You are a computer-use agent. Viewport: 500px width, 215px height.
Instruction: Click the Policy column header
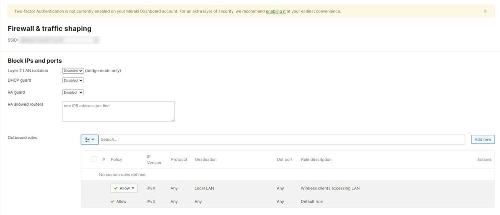116,159
